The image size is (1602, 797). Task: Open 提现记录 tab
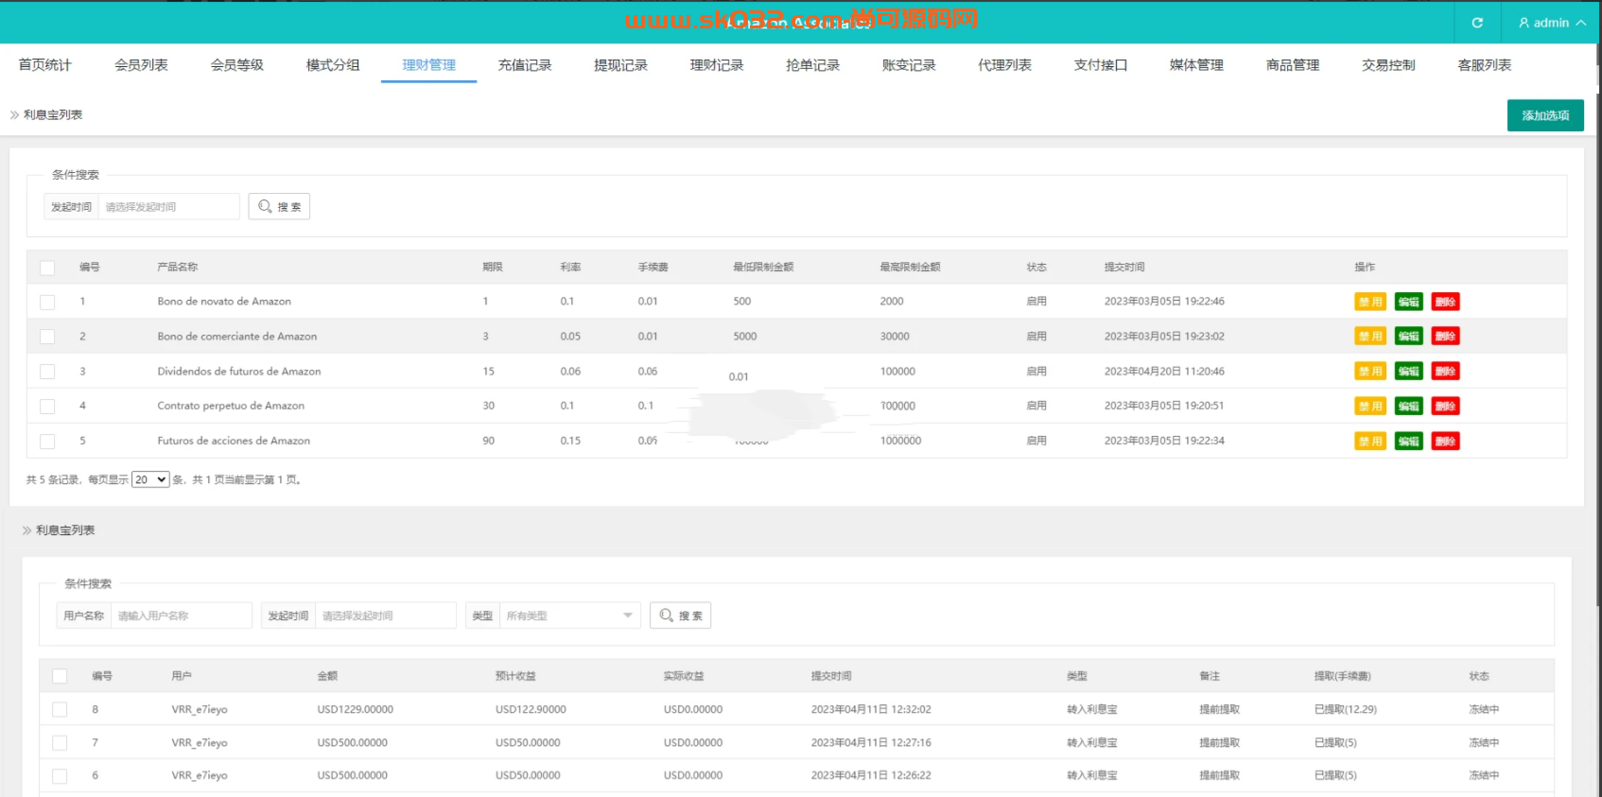coord(620,64)
